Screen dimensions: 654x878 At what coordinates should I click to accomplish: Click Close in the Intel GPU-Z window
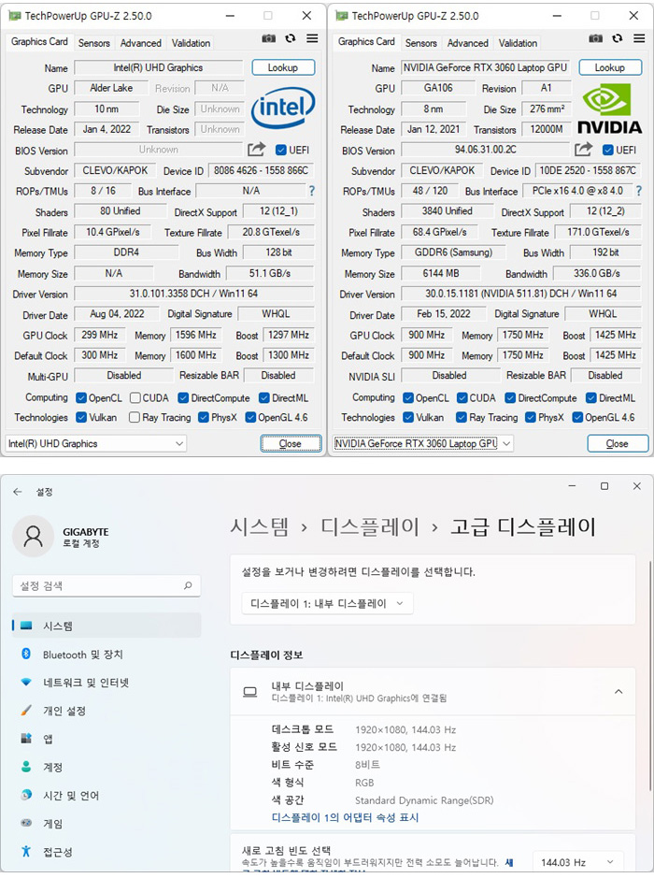pos(291,443)
